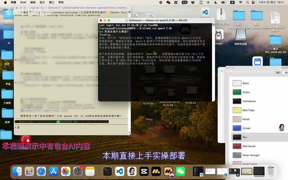Viewport: 288px width, 180px height.
Task: Open the battery status menu
Action: [x=223, y=2]
